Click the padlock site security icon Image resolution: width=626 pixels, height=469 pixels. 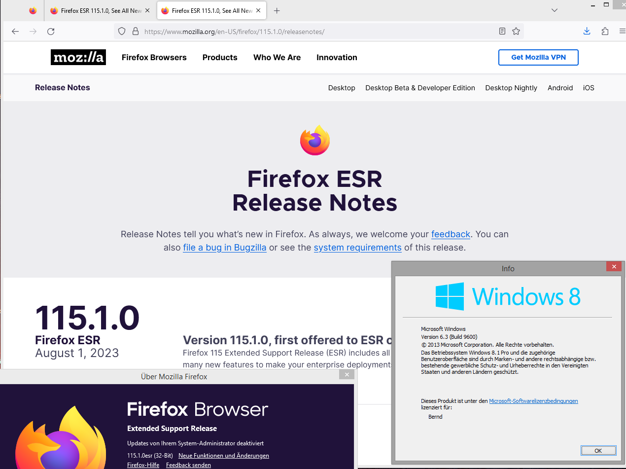coord(136,31)
